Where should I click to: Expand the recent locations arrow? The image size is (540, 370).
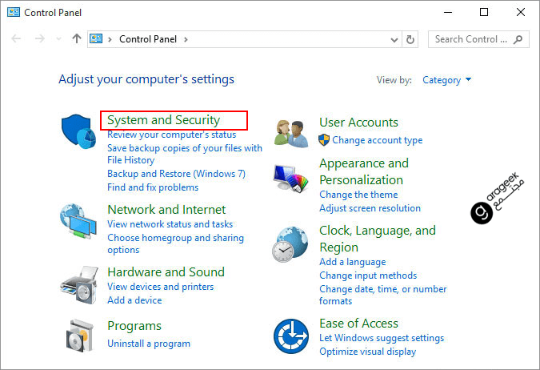point(58,39)
